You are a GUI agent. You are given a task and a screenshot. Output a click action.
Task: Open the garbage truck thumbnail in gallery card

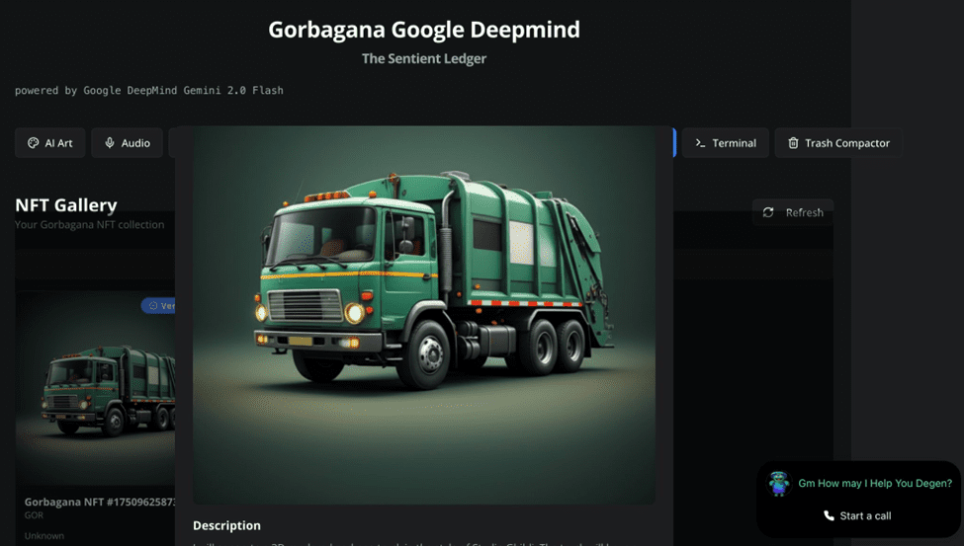click(x=95, y=388)
